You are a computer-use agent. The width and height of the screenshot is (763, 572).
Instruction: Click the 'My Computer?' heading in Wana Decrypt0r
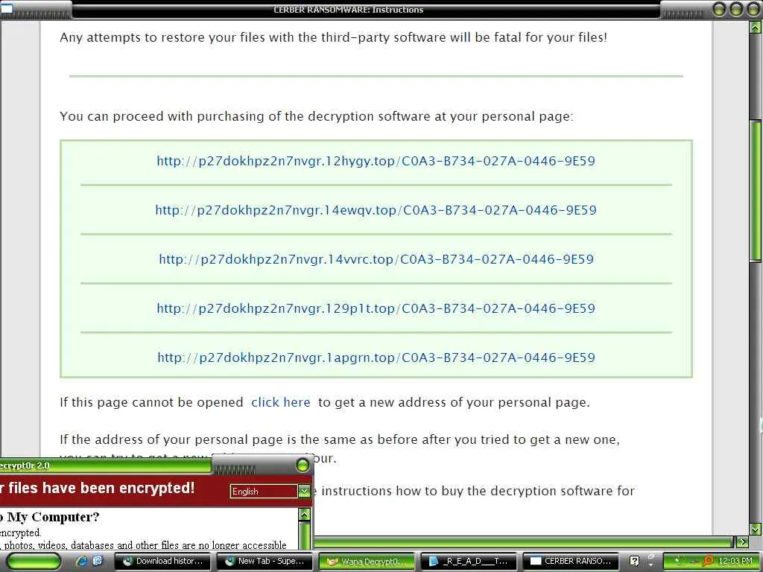pyautogui.click(x=50, y=517)
